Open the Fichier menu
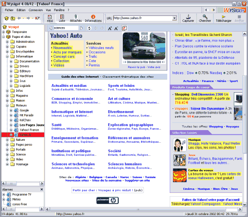This screenshot has height=217, width=248. click(x=9, y=10)
